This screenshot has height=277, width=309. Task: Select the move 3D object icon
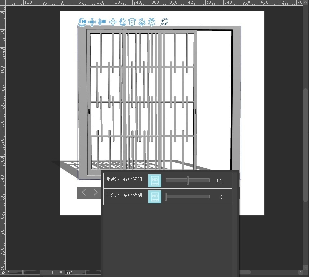tap(113, 22)
